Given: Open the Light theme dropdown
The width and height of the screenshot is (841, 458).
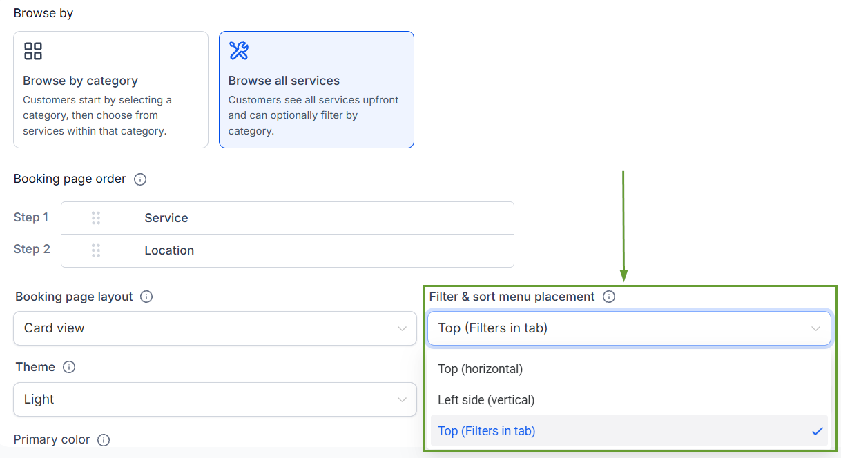Looking at the screenshot, I should click(215, 399).
